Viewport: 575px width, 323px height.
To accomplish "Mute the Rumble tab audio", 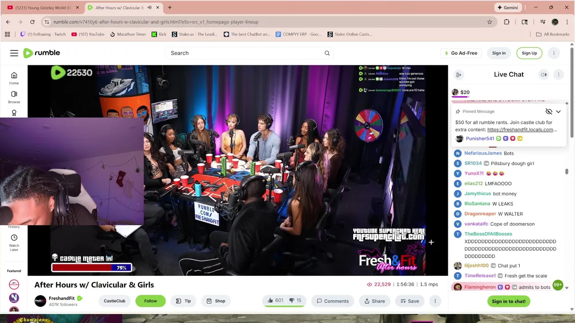I will tap(150, 8).
